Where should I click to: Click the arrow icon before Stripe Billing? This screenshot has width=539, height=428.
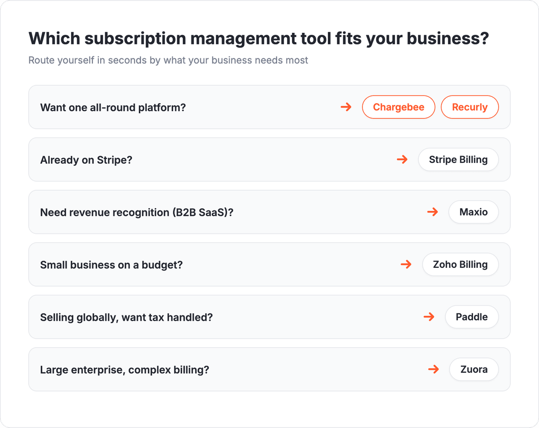(402, 160)
